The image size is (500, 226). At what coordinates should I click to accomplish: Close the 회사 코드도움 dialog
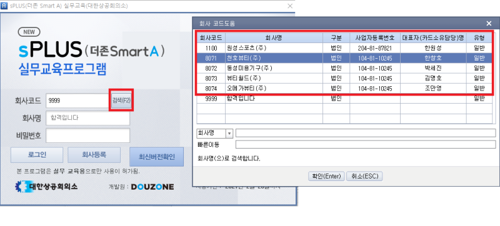[x=489, y=23]
